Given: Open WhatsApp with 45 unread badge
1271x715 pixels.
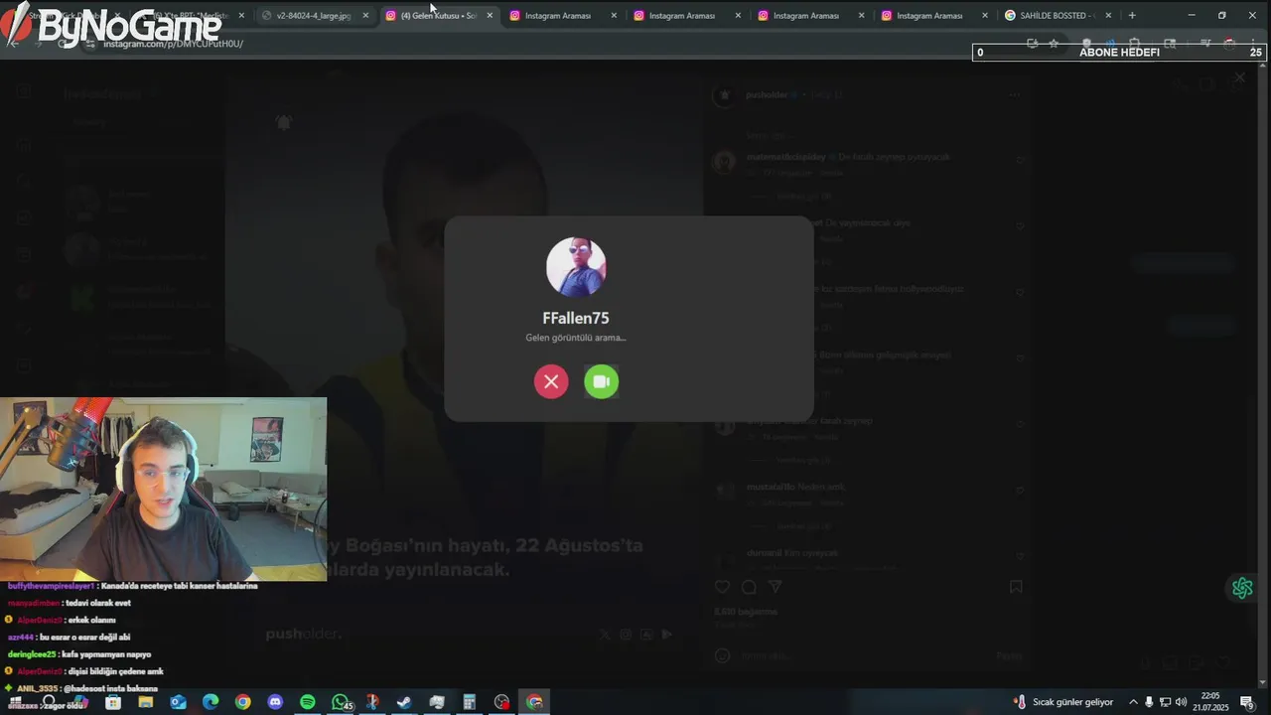Looking at the screenshot, I should 341,702.
